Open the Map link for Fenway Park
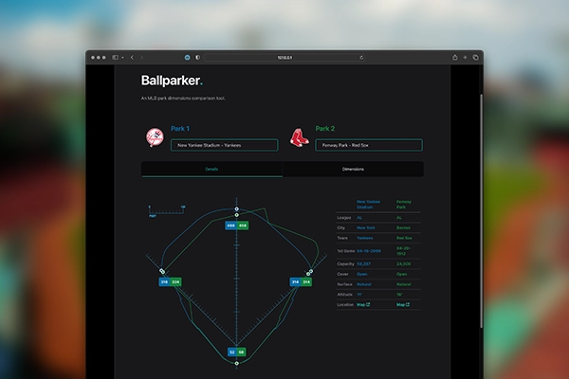569x379 pixels. pyautogui.click(x=403, y=305)
